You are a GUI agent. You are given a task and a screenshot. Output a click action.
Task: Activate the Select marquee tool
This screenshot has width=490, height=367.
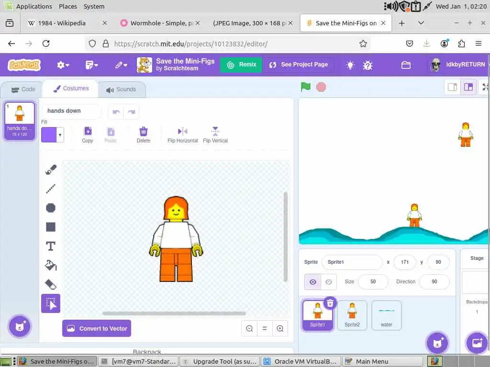[51, 303]
